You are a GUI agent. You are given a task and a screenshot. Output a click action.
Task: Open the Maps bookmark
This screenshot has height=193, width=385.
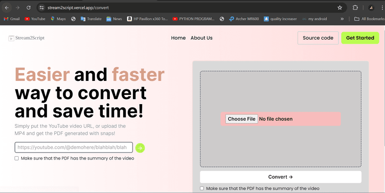[x=58, y=19]
